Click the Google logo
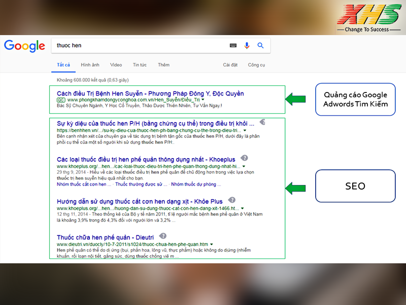 [24, 46]
